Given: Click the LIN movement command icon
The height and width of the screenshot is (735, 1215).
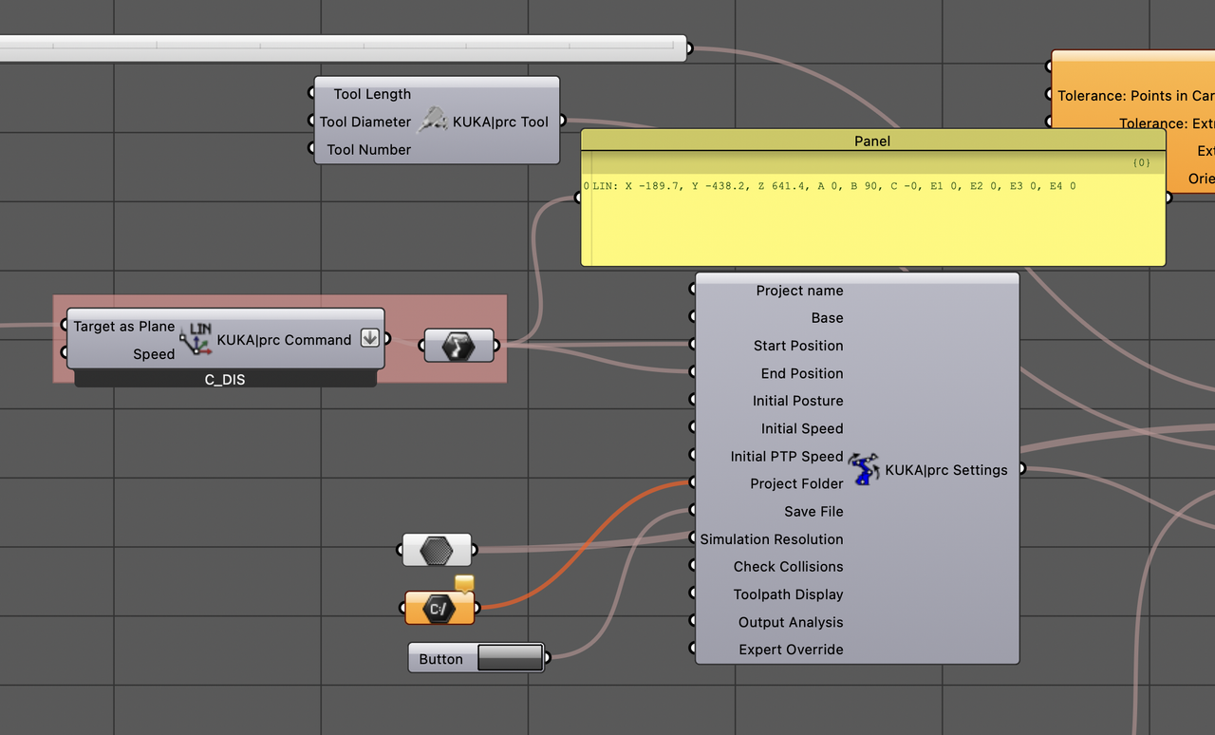Looking at the screenshot, I should click(196, 339).
